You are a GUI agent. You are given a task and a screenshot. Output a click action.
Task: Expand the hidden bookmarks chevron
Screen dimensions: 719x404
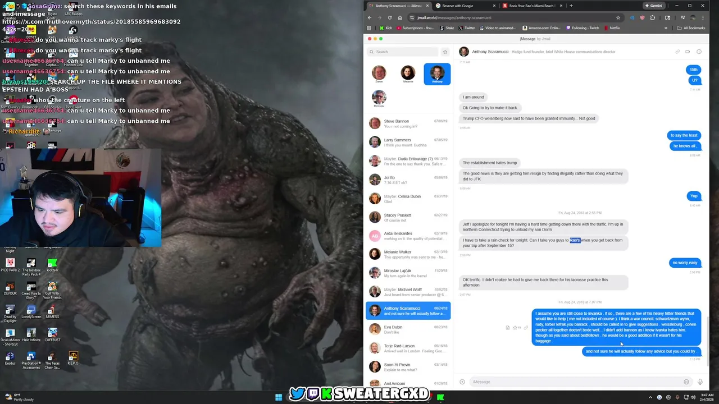point(666,28)
